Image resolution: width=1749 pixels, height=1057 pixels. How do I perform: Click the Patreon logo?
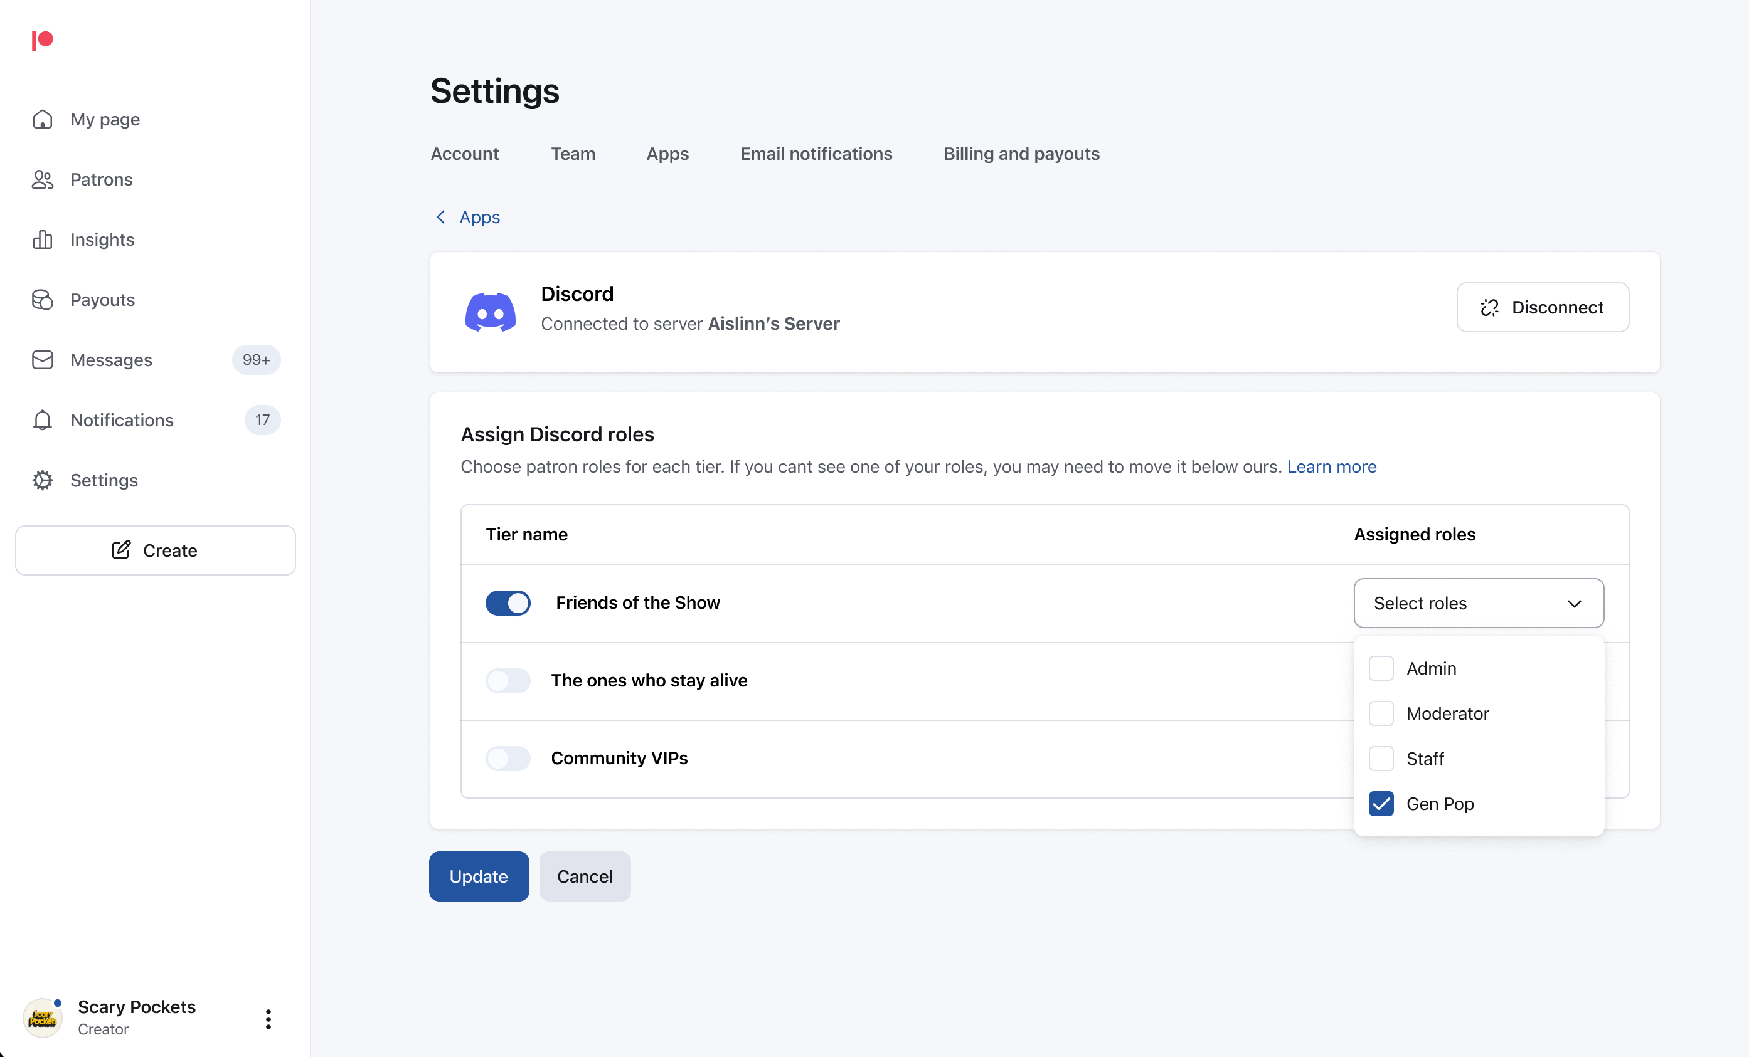[42, 40]
